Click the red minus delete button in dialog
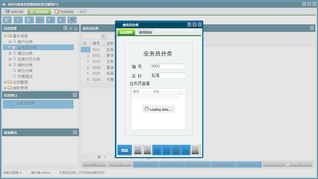The height and width of the screenshot is (179, 318). 176,150
